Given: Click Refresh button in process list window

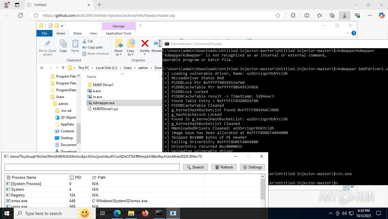Looking at the screenshot, I should pos(224,167).
